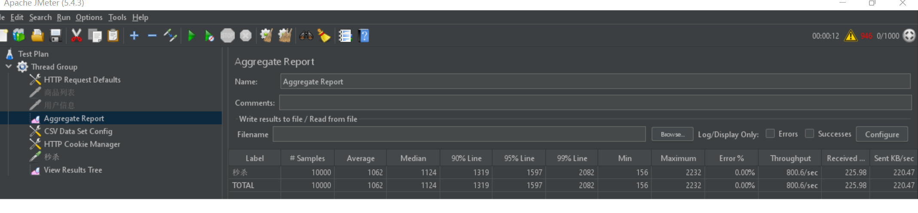Screen dimensions: 918x213
Task: Select CSV Data Set Config element
Action: [x=78, y=131]
